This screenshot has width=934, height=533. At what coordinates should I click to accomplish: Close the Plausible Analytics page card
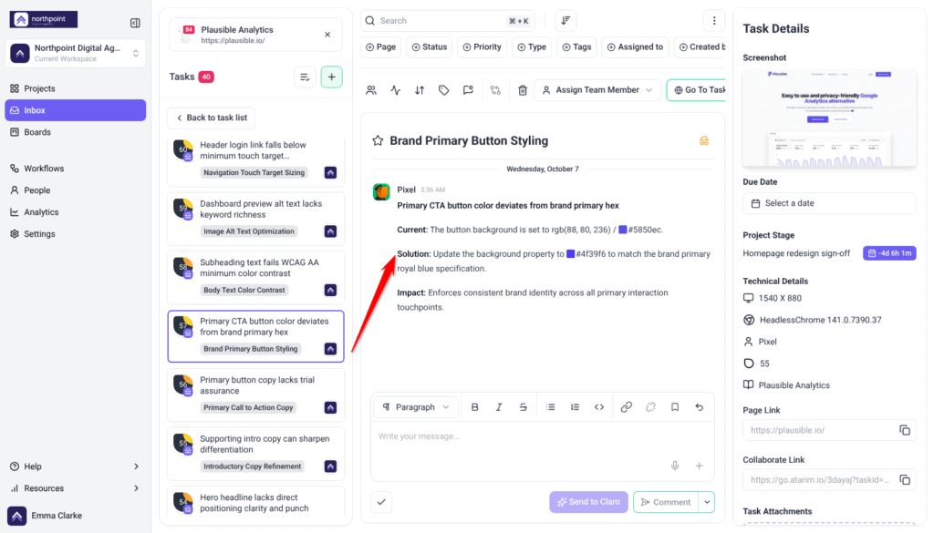point(327,35)
